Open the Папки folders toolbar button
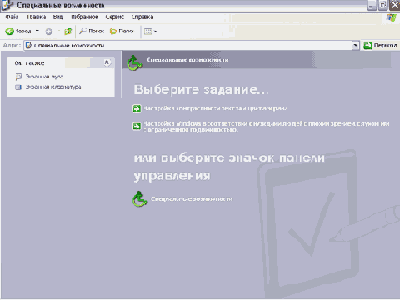 pos(122,31)
